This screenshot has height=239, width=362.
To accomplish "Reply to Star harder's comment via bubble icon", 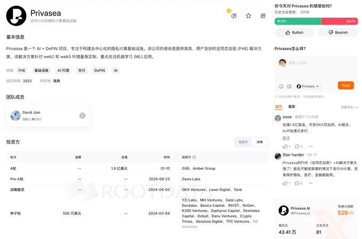I will 297,183.
